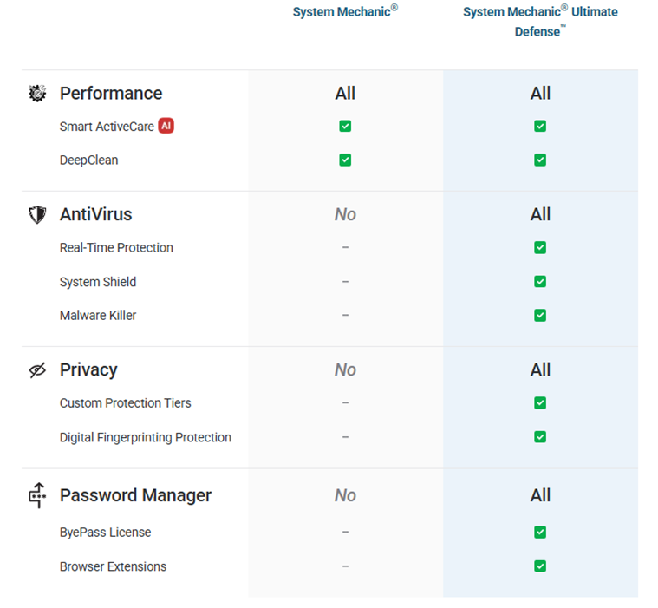Click Ultimate Defense Browser Extensions checkmark
This screenshot has height=608, width=658.
[x=540, y=566]
